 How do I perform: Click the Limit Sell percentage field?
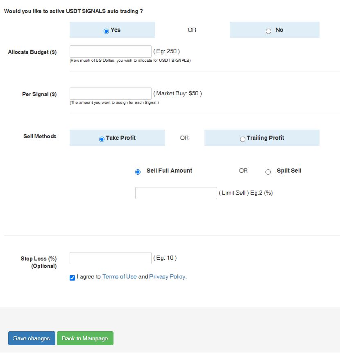(176, 193)
